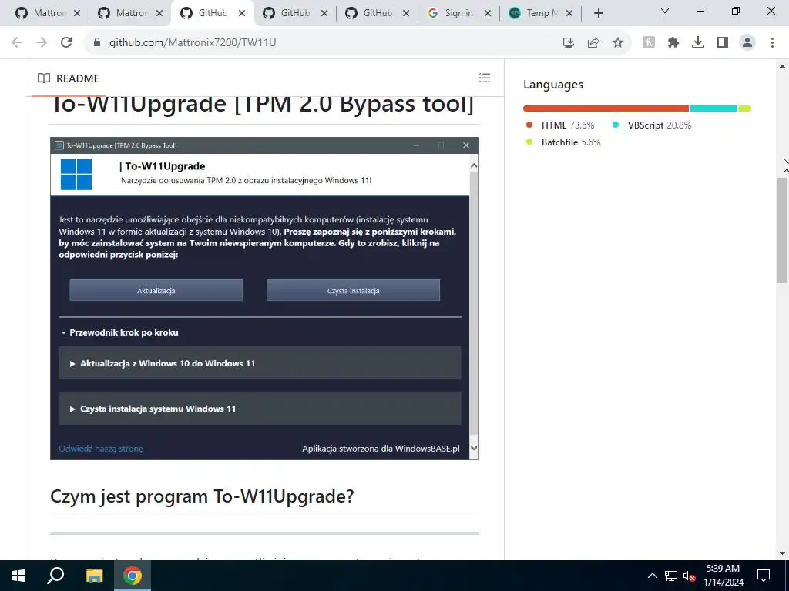Open the network status tray icon

coord(671,576)
